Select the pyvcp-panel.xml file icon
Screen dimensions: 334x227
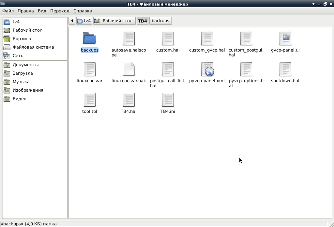point(207,69)
